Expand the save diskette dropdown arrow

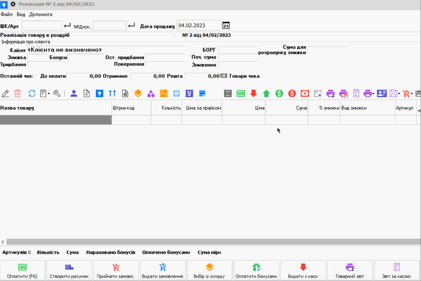399,94
